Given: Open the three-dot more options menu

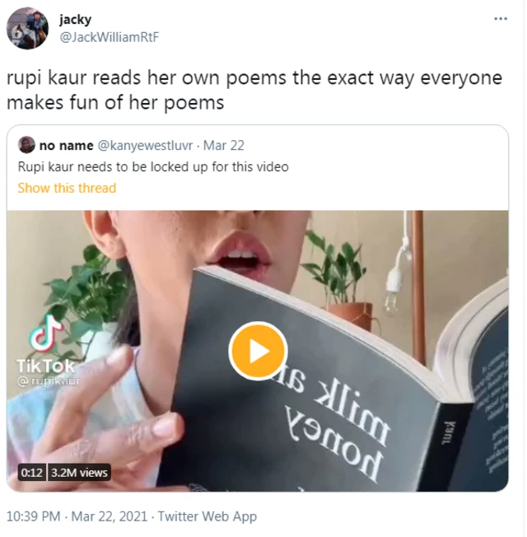Looking at the screenshot, I should pos(501,19).
